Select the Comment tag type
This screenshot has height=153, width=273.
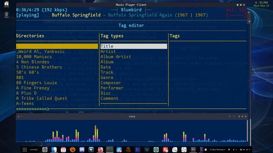(x=109, y=98)
